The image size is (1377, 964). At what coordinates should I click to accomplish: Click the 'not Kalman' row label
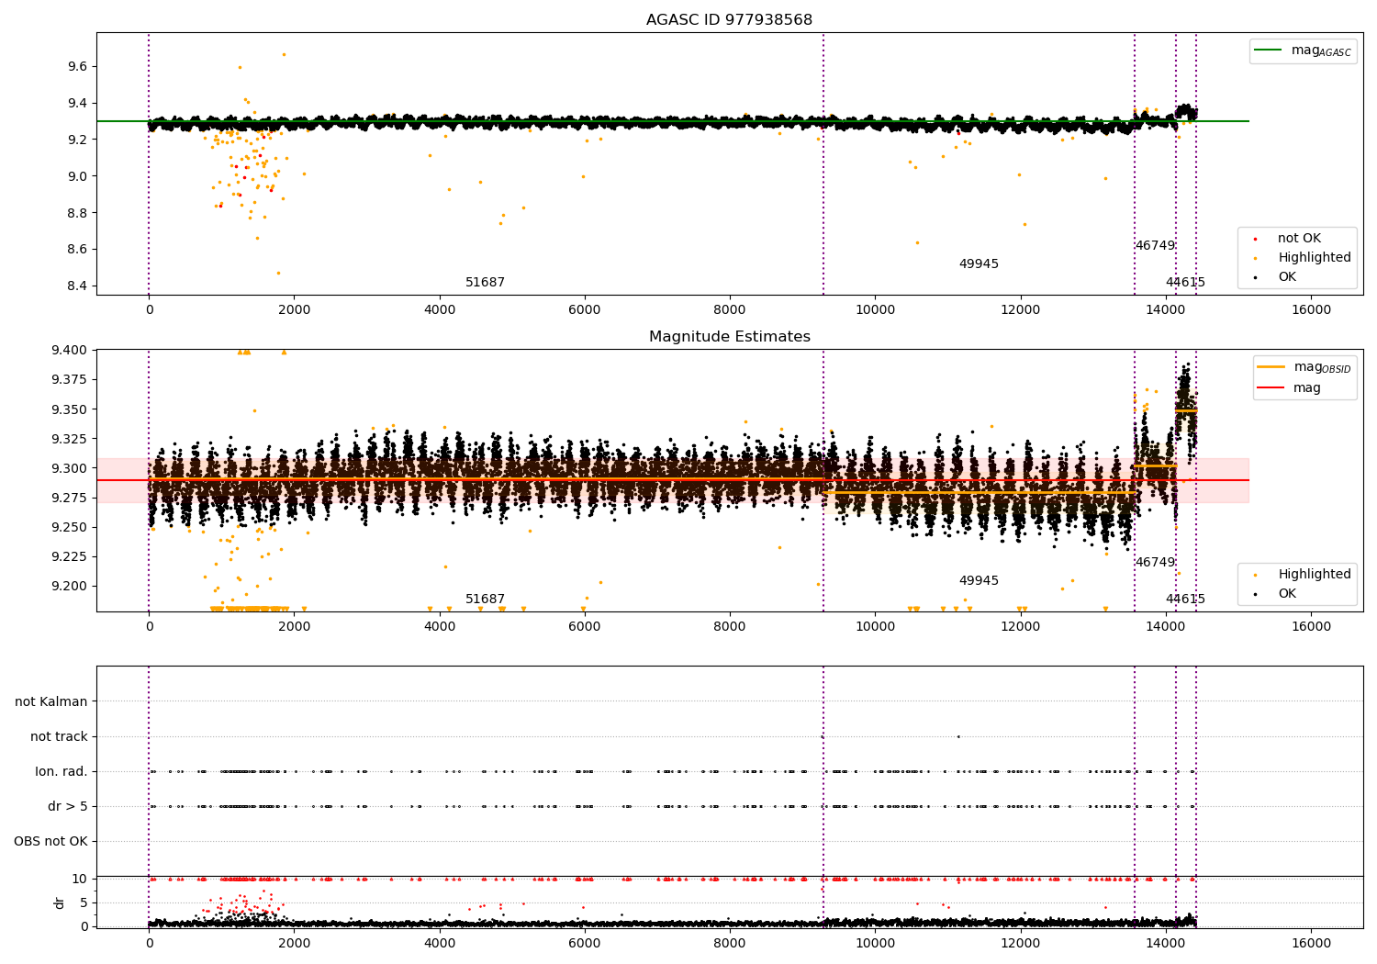(51, 702)
